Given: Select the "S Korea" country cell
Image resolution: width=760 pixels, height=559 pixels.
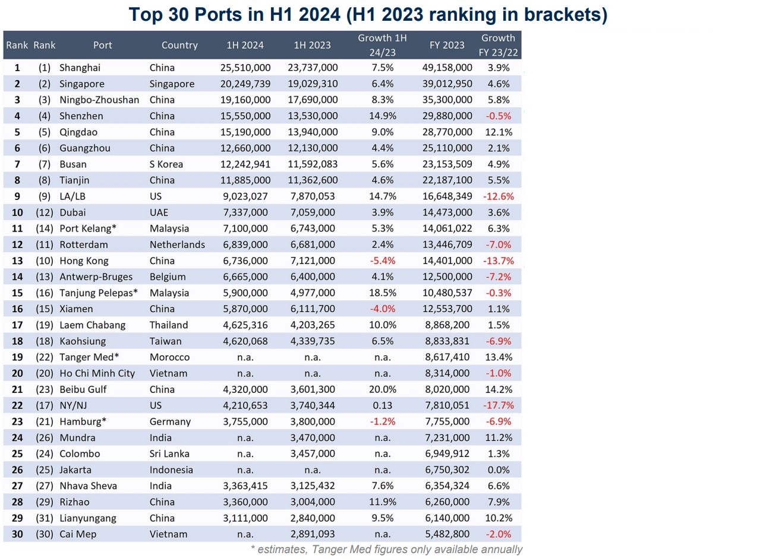Looking at the screenshot, I should 166,164.
